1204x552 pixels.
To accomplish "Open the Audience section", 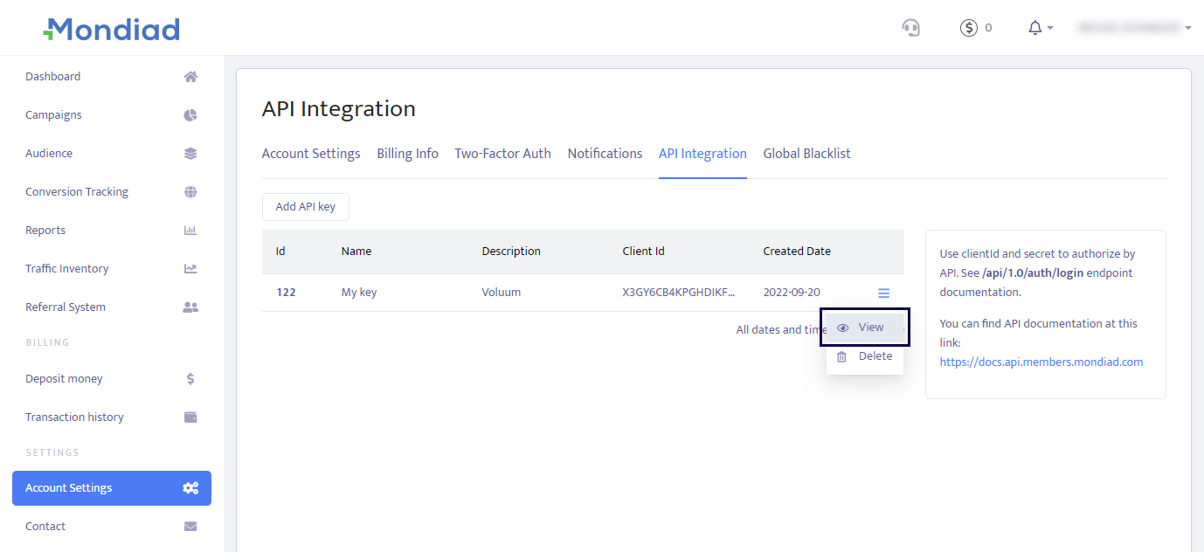I will tap(49, 154).
